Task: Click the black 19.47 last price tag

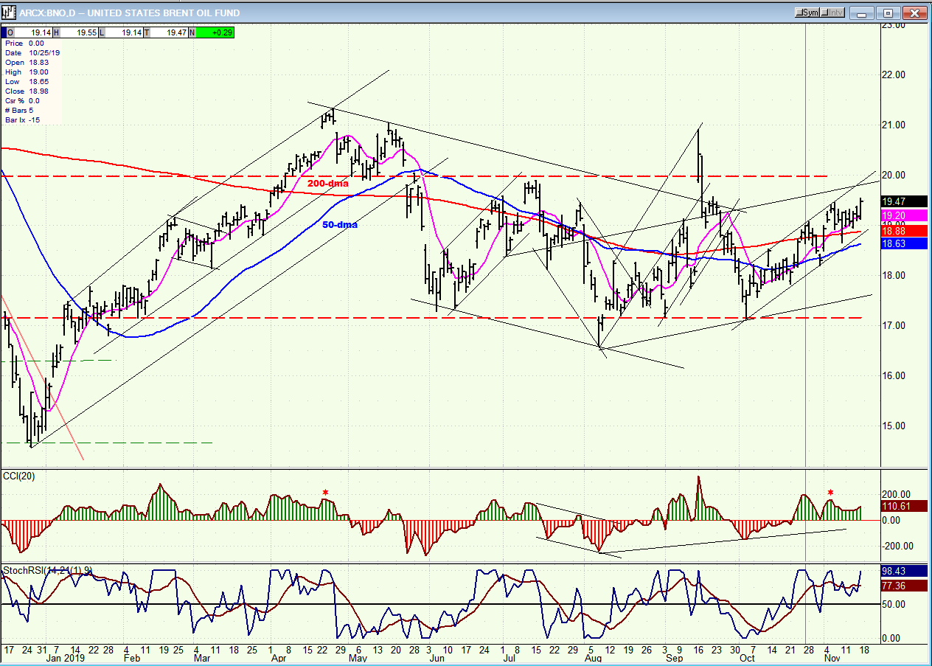Action: 903,201
